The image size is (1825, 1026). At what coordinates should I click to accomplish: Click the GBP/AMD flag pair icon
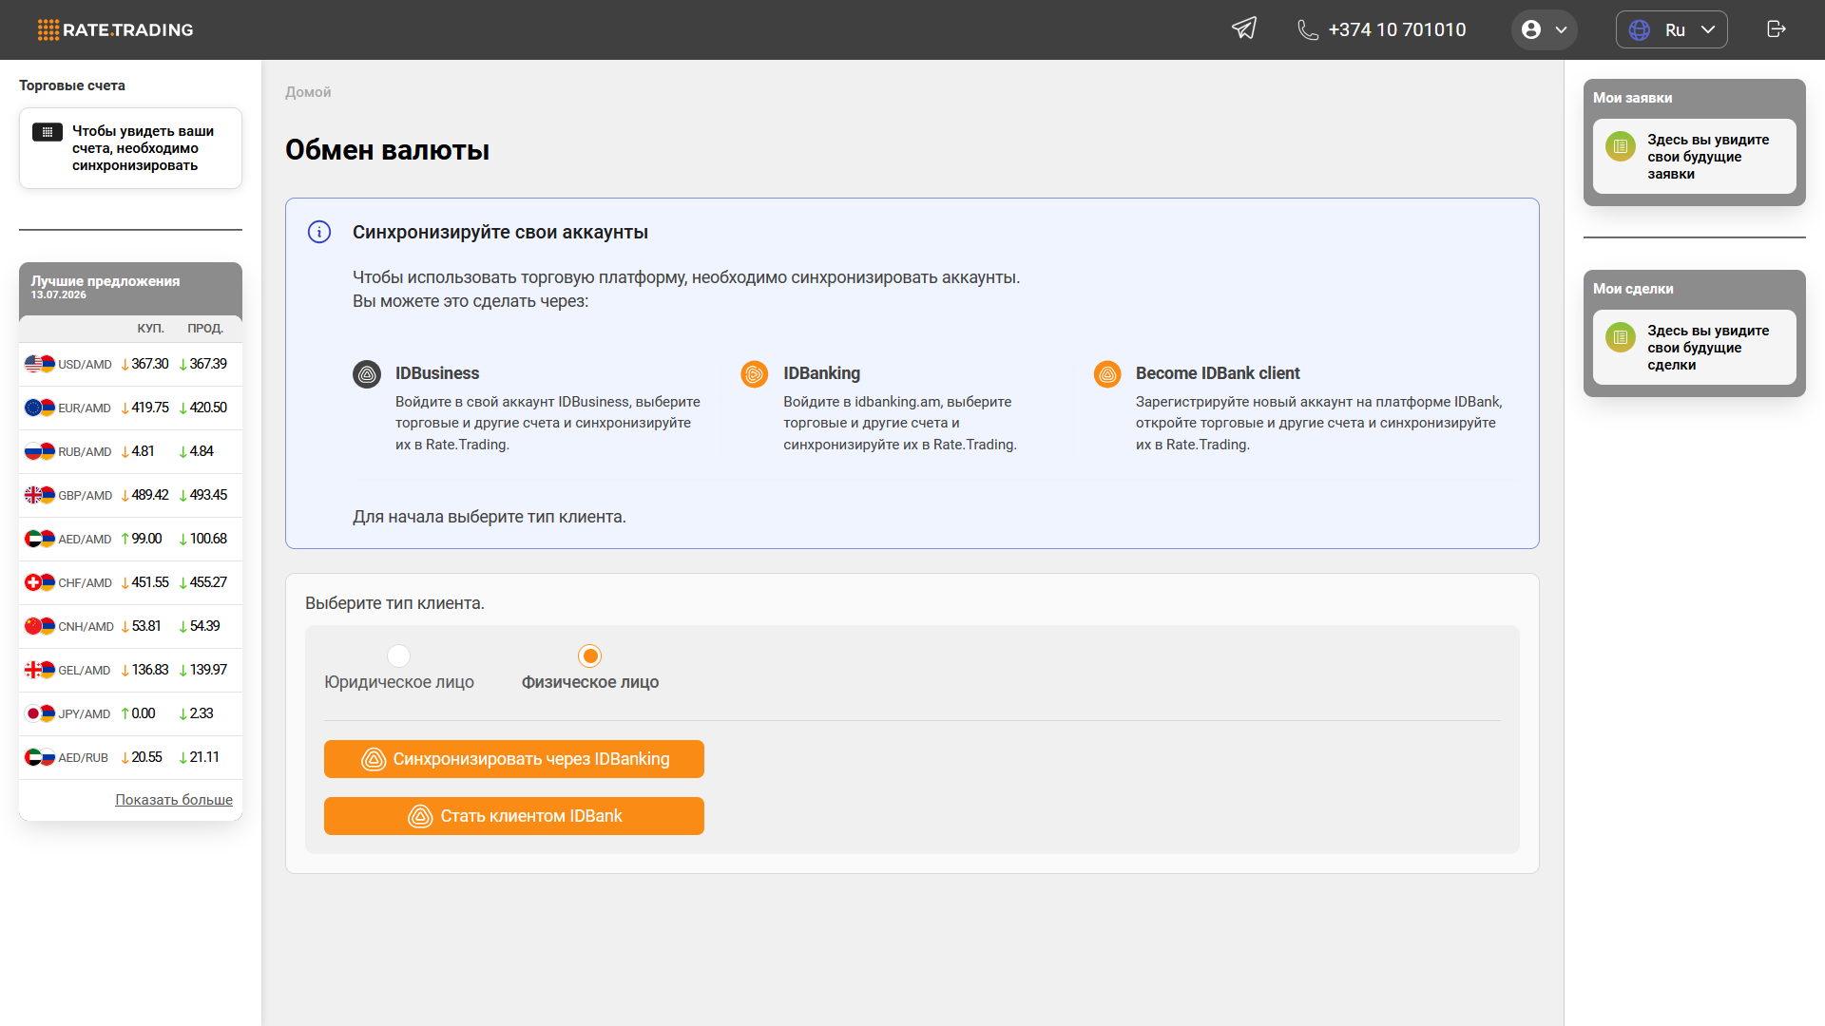40,495
